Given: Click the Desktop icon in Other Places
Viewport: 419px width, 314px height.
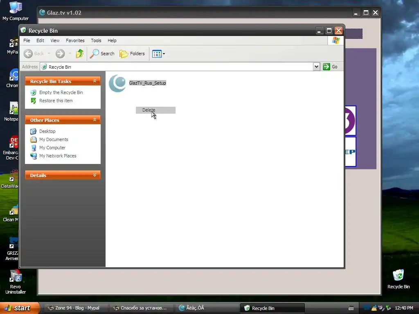Looking at the screenshot, I should [x=33, y=131].
